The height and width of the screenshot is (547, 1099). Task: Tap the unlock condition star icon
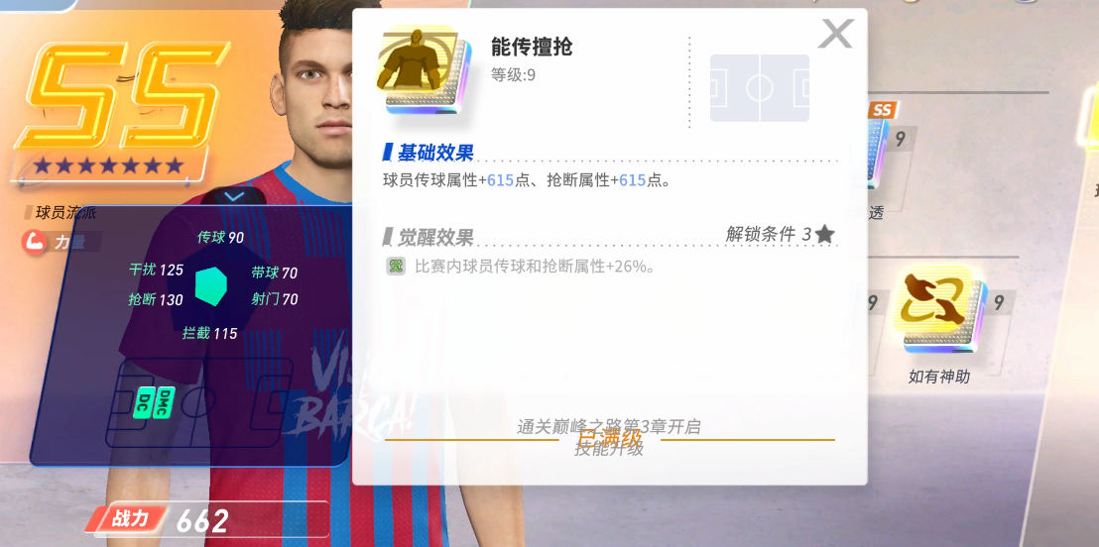click(x=825, y=235)
